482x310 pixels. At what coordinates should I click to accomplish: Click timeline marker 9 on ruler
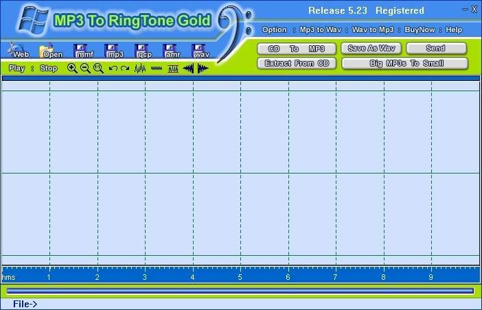point(431,277)
